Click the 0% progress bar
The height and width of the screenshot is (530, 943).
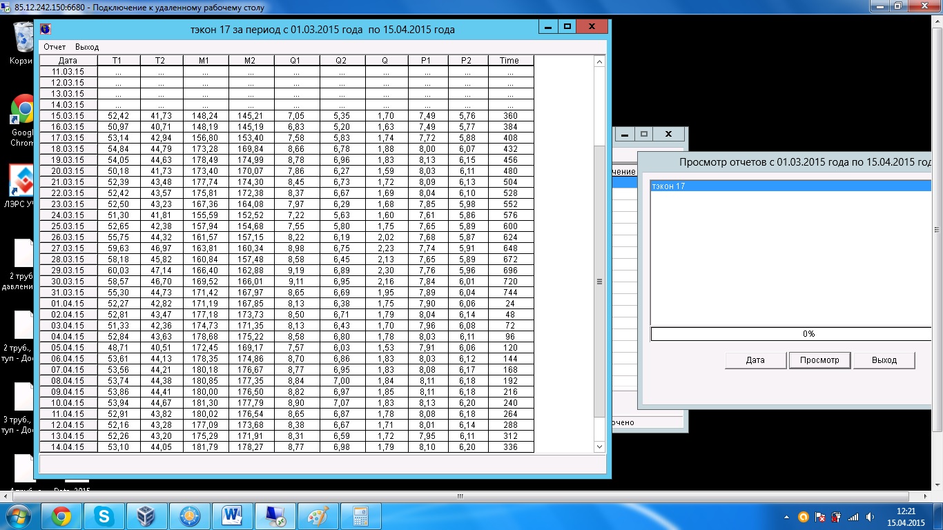(790, 334)
